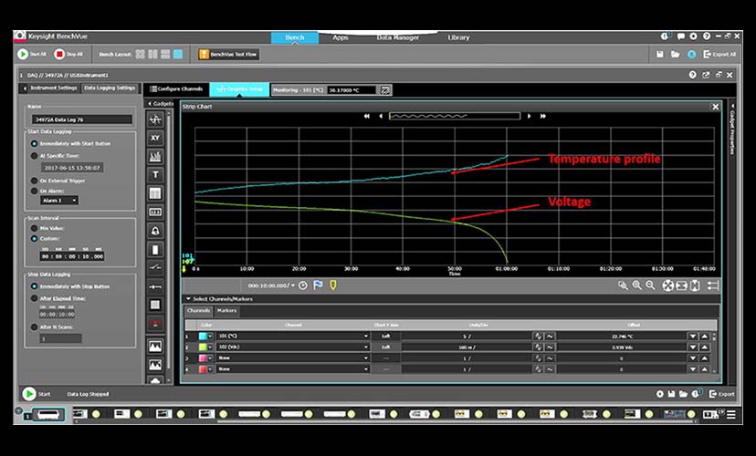Click Export All in top toolbar

719,55
